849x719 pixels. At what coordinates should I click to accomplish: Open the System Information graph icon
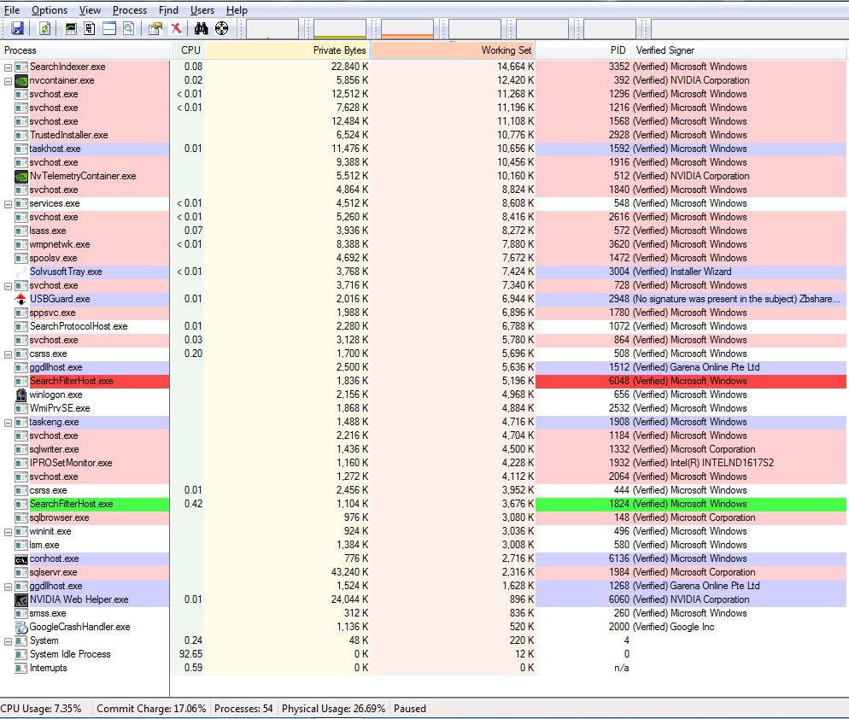click(x=70, y=28)
